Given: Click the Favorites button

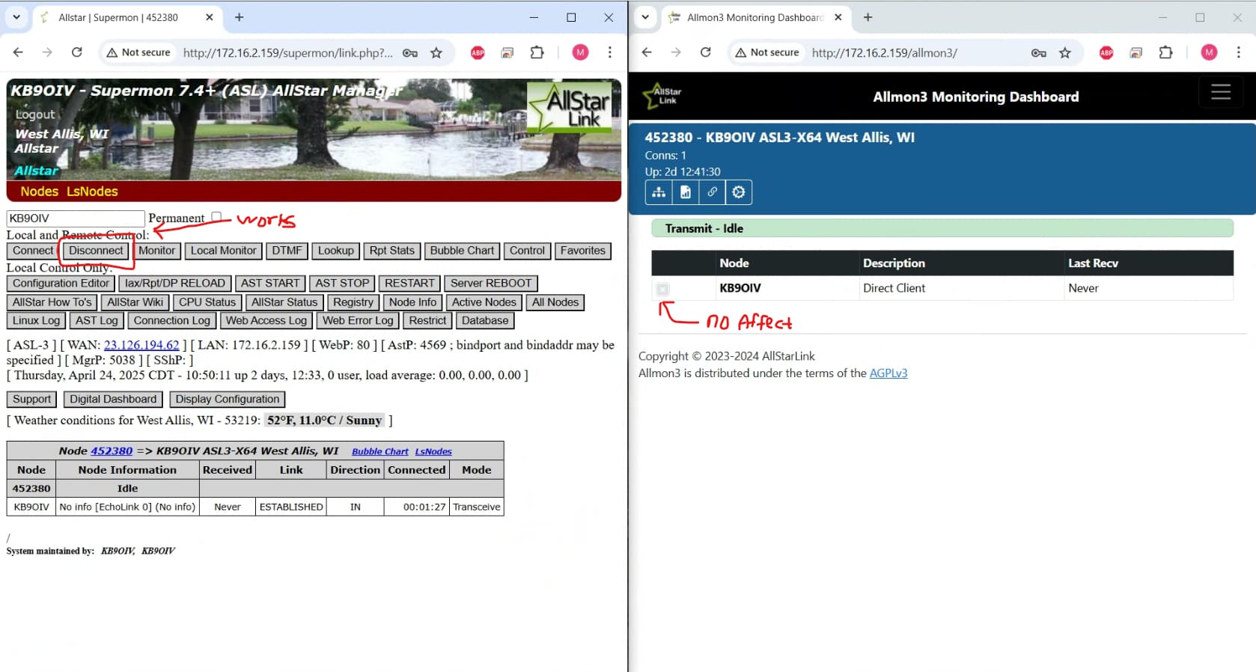Looking at the screenshot, I should [x=583, y=251].
